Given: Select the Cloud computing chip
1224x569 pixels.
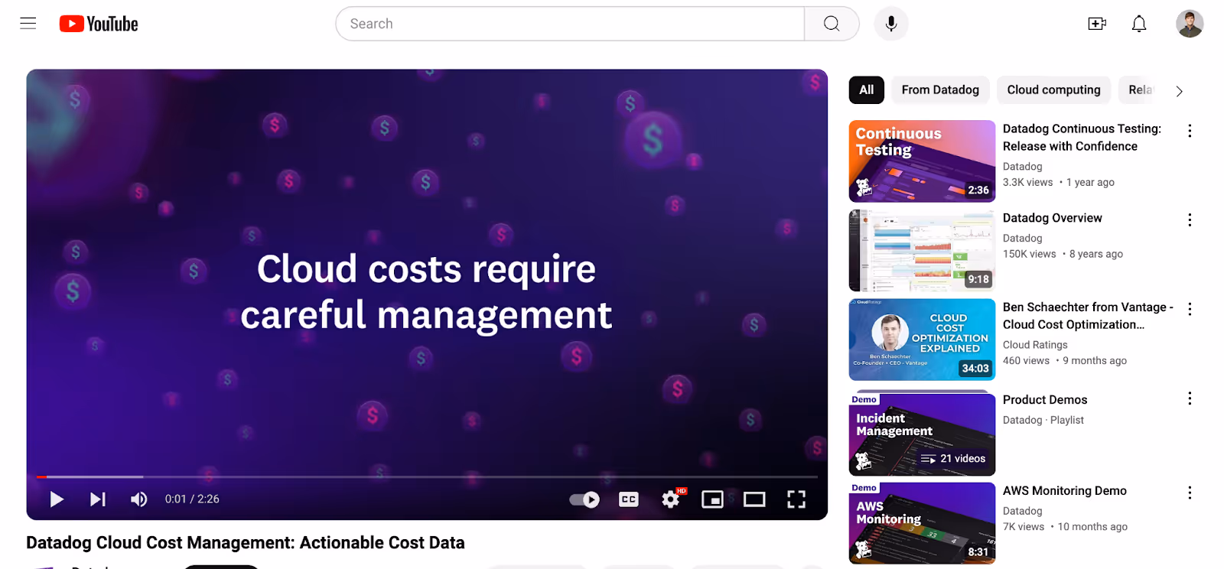Looking at the screenshot, I should (1053, 90).
